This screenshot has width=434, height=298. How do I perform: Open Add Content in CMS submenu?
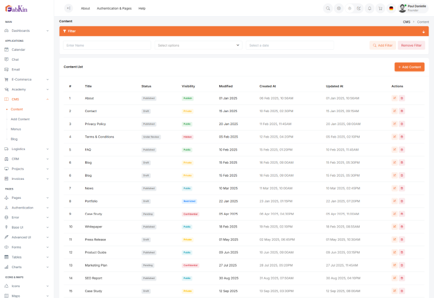pyautogui.click(x=20, y=119)
